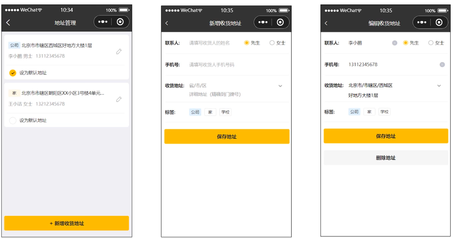
Task: Choose the 学校 tag on edit address form
Action: click(x=384, y=112)
